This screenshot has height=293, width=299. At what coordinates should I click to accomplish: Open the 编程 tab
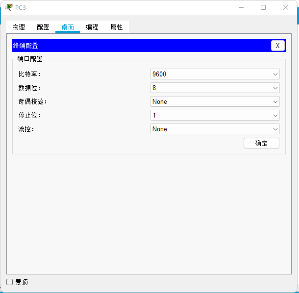tap(92, 27)
